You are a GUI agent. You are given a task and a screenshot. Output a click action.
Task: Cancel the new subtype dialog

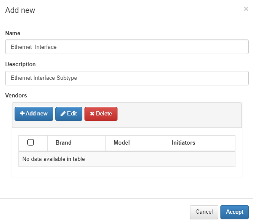point(204,212)
